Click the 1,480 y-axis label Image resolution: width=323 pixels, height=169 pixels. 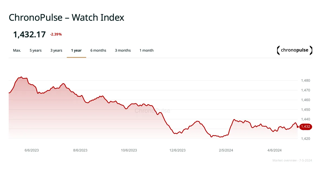[x=306, y=81]
